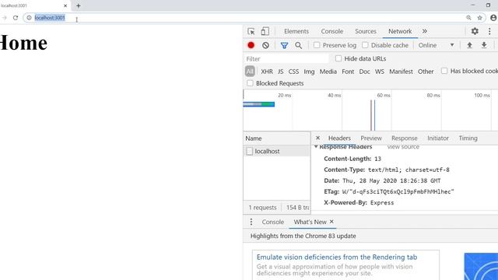Image resolution: width=498 pixels, height=280 pixels.
Task: Switch to the Console panel
Action: tap(332, 31)
